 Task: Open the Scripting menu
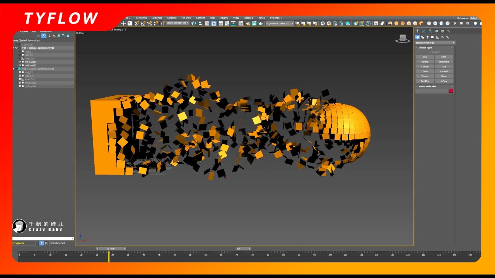click(x=172, y=18)
